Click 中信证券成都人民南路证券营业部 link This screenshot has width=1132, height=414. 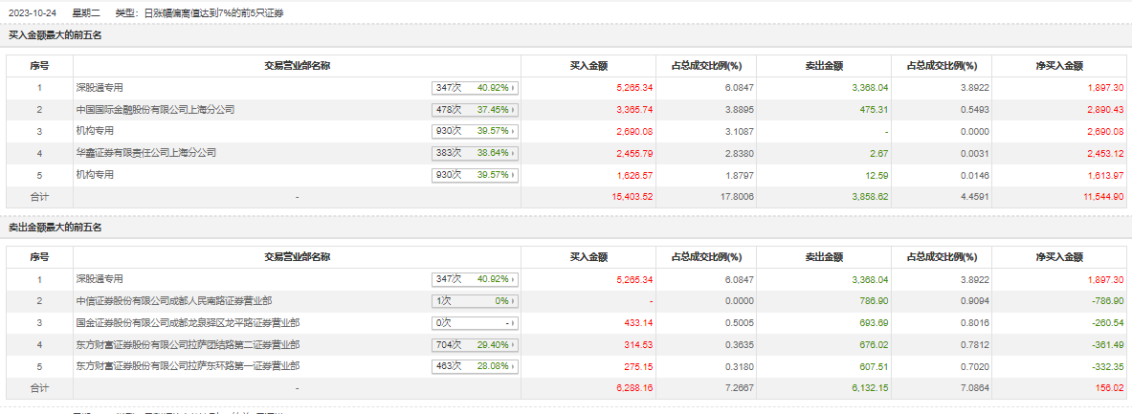coord(173,301)
